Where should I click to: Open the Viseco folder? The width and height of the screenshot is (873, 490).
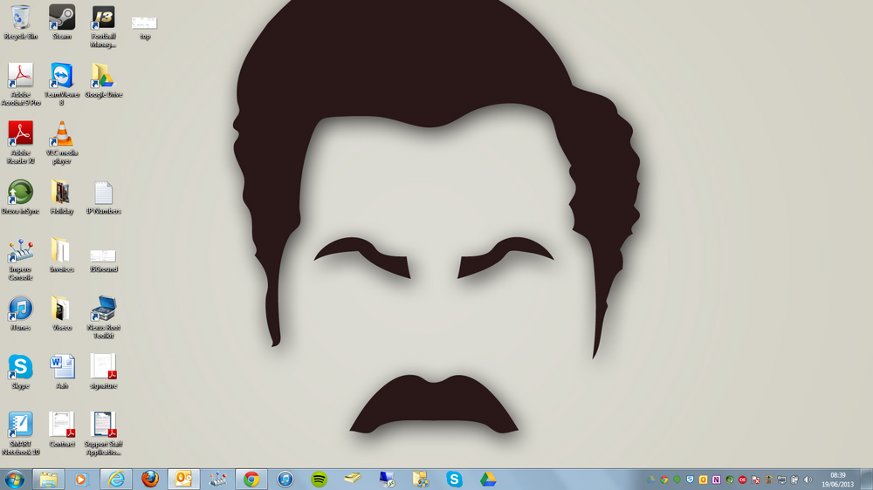62,314
